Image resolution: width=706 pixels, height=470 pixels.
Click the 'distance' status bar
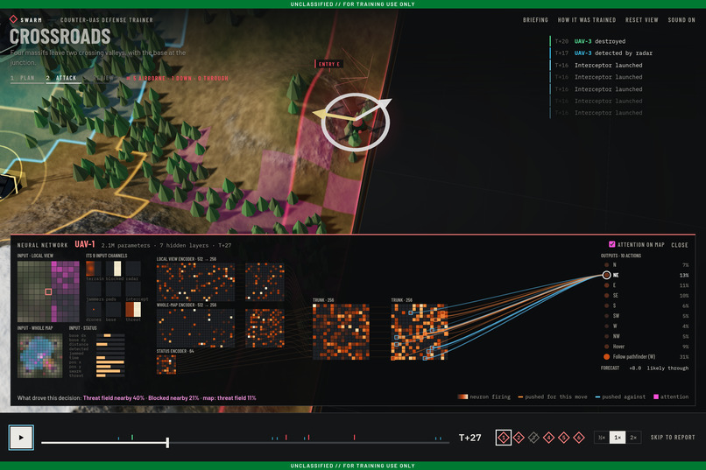[110, 344]
